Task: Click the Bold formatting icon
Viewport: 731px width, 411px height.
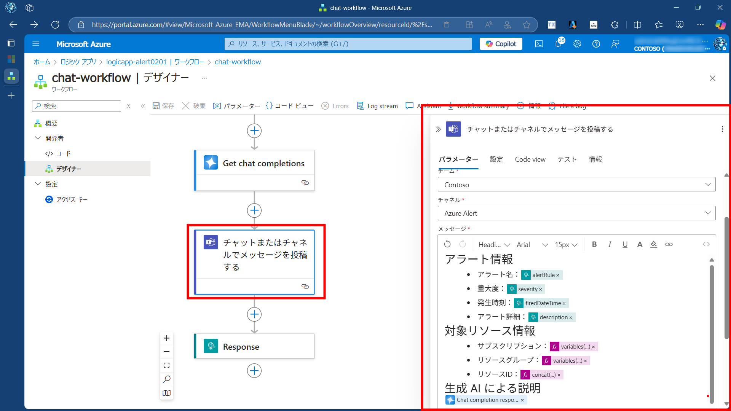Action: coord(594,244)
